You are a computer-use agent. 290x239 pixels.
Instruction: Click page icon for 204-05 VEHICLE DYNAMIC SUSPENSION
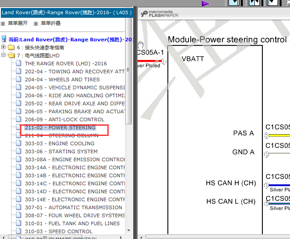tap(19, 87)
